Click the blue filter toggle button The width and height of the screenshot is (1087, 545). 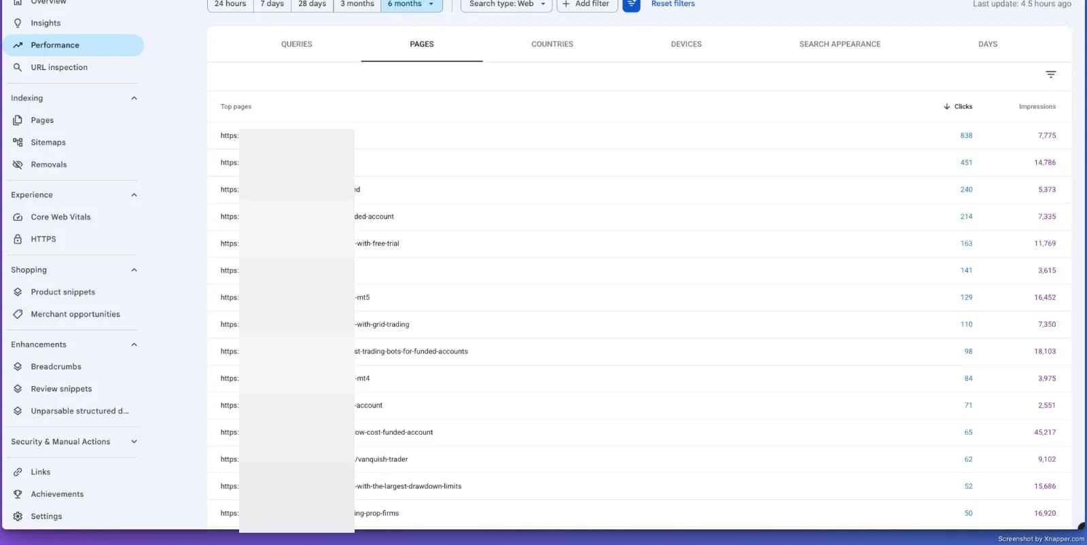(631, 4)
